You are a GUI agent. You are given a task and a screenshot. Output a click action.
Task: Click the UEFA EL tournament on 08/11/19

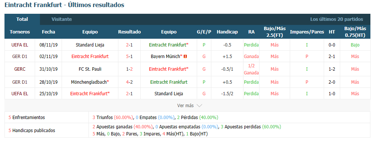(20, 45)
